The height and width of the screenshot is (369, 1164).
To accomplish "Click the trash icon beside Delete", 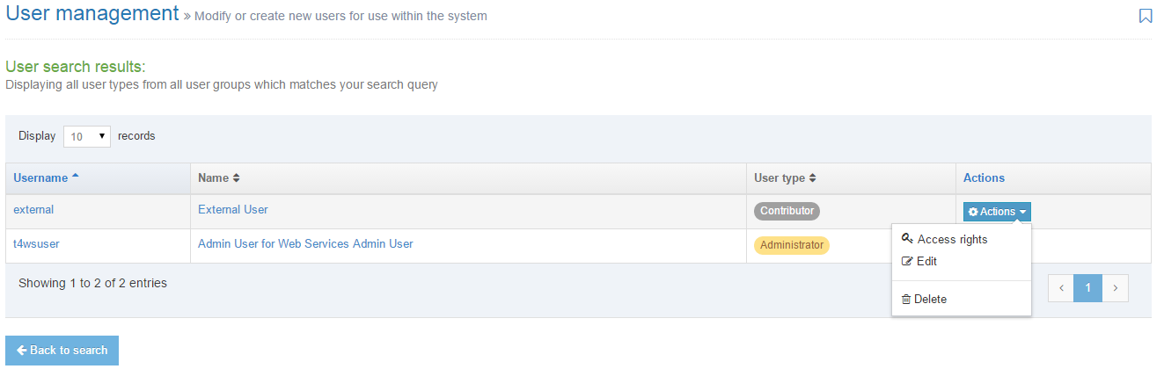I will (906, 300).
